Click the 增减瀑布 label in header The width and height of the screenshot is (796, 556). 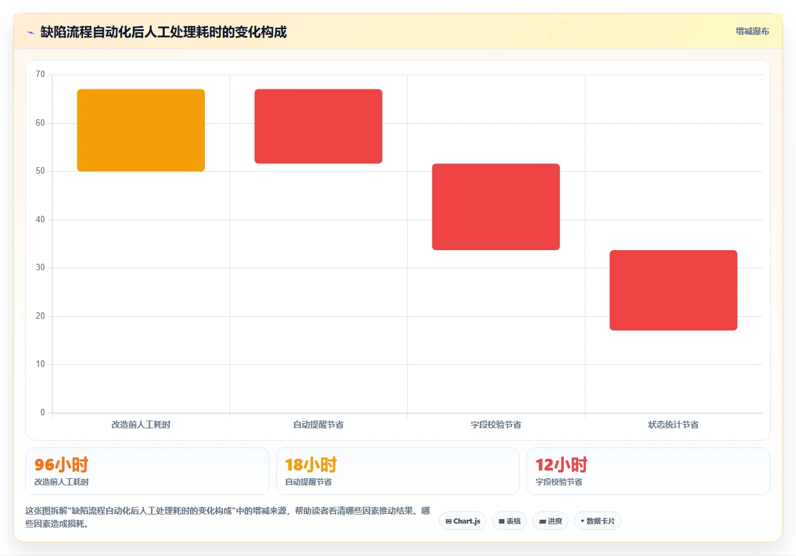tap(752, 32)
